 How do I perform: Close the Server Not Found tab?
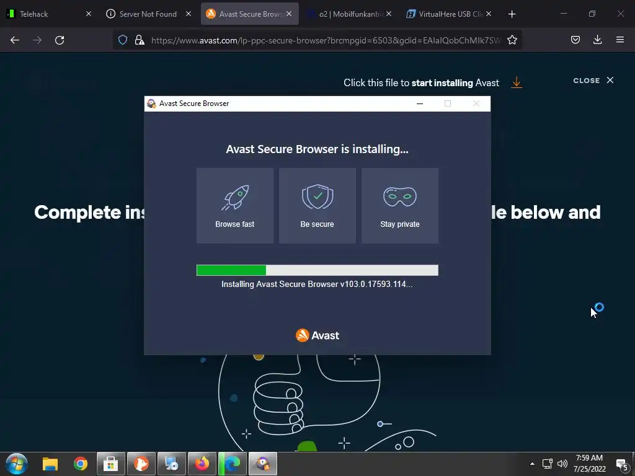coord(189,14)
